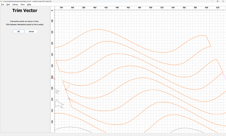Click the partial star shape at canvas edge
226x136 pixels.
pos(56,91)
